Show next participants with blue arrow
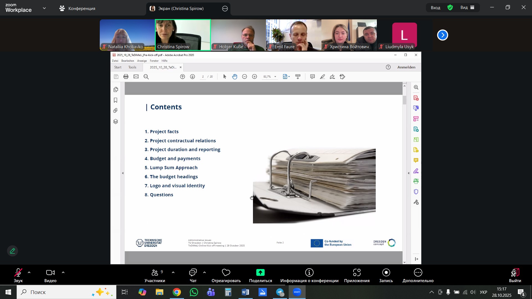 coord(443,35)
